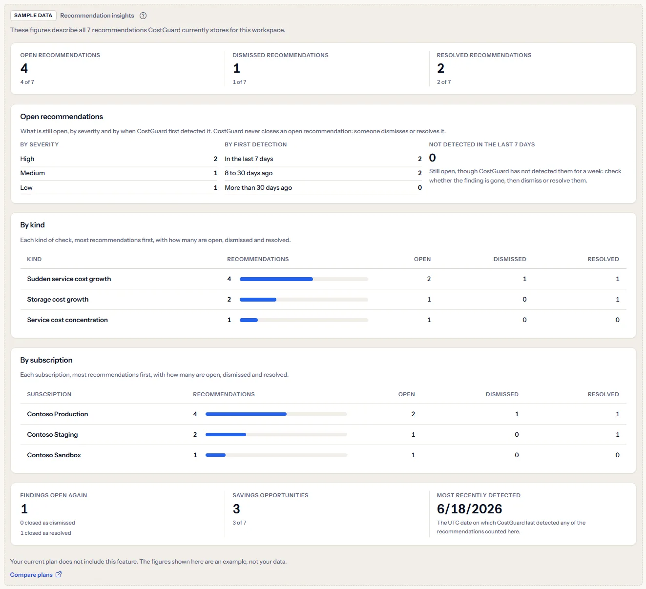Image resolution: width=646 pixels, height=589 pixels.
Task: Click the Medium severity row label
Action: pos(33,173)
